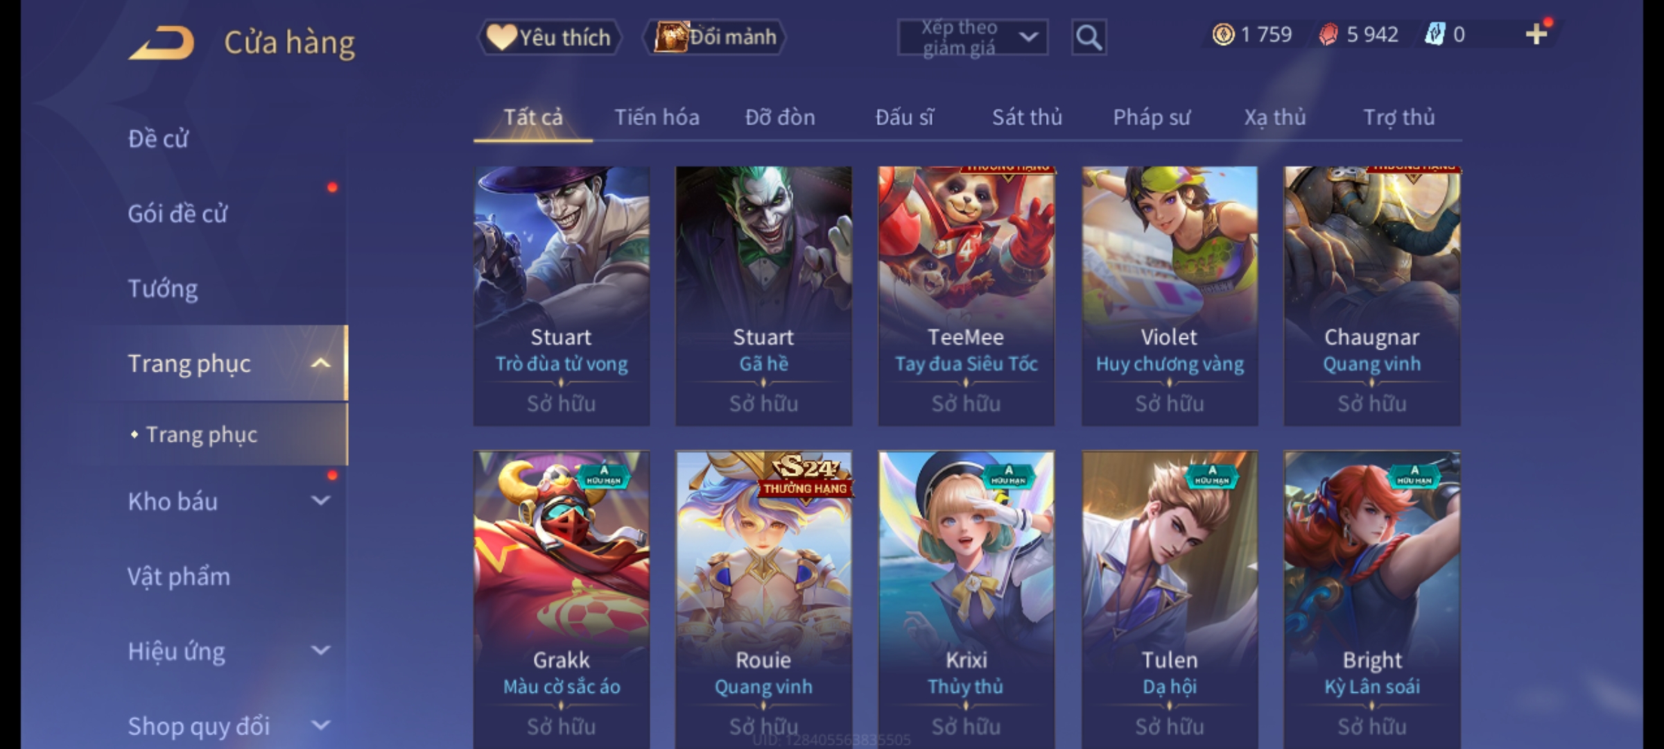Expand the Hiệu ứng sidebar section
Screen dimensions: 1664x749
(320, 651)
